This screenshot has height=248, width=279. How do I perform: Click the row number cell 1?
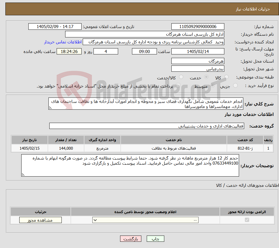(x=268, y=148)
